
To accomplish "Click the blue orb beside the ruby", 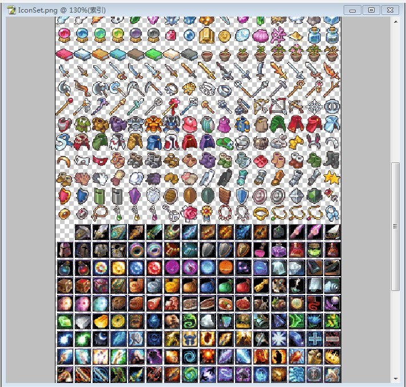I will [189, 35].
